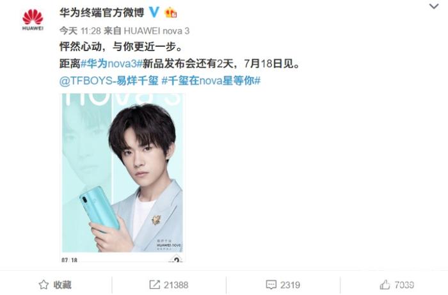Click the 收藏 favorite button label
The width and height of the screenshot is (448, 295).
click(62, 285)
